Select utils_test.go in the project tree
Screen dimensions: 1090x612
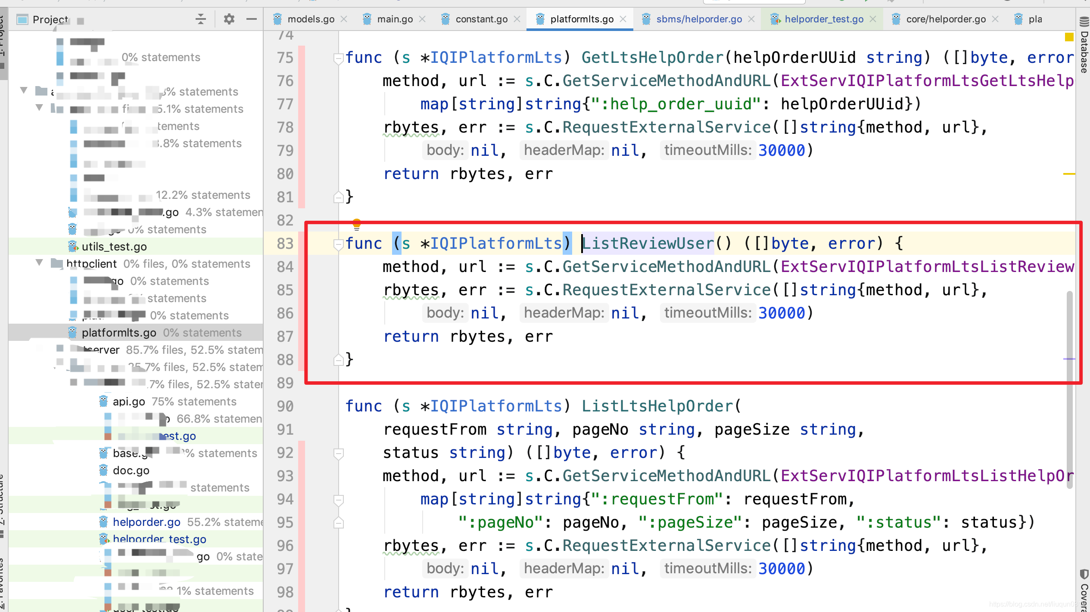click(114, 247)
